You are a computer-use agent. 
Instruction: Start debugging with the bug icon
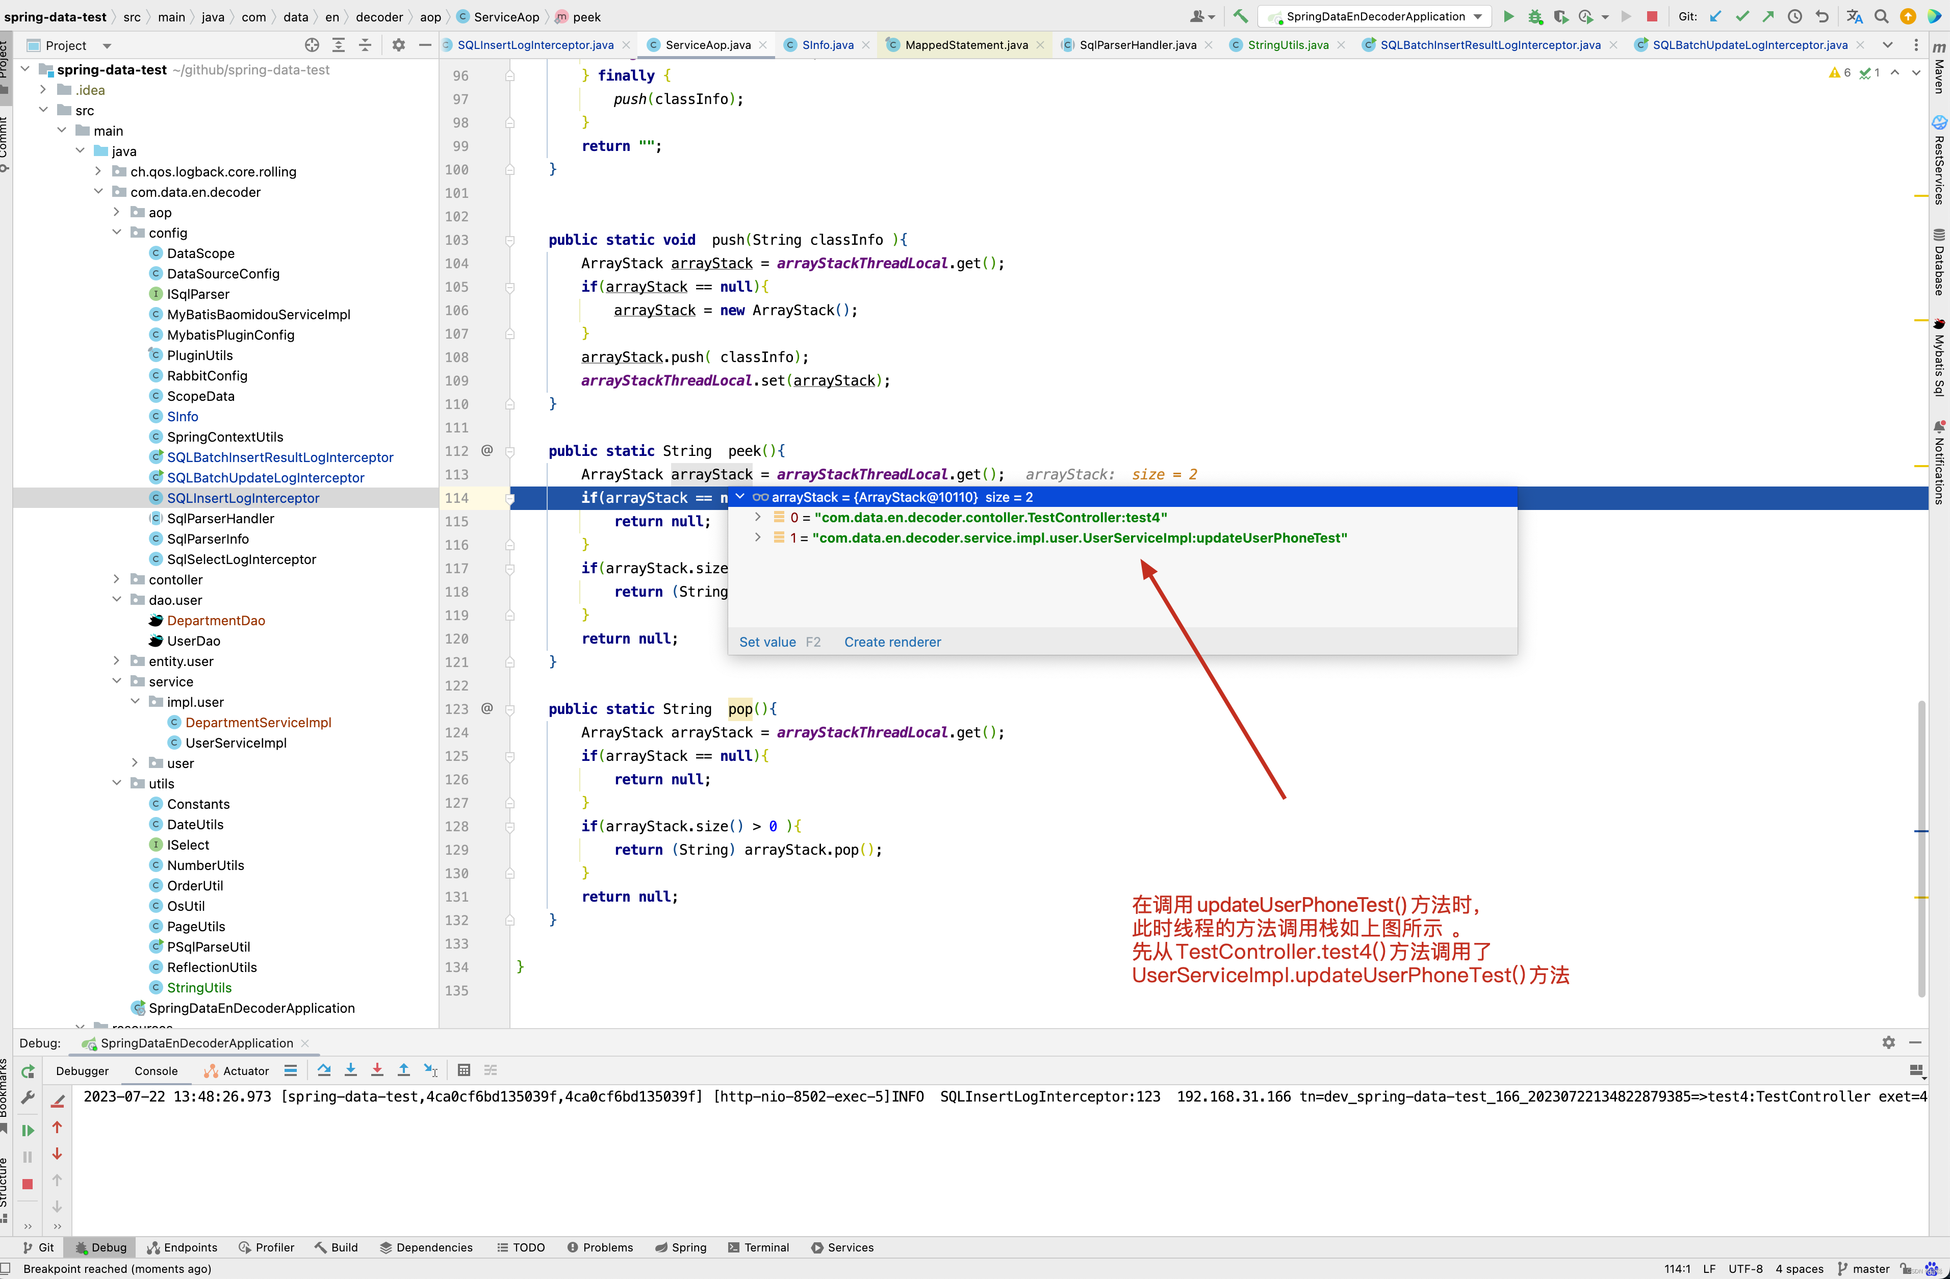pos(1534,16)
